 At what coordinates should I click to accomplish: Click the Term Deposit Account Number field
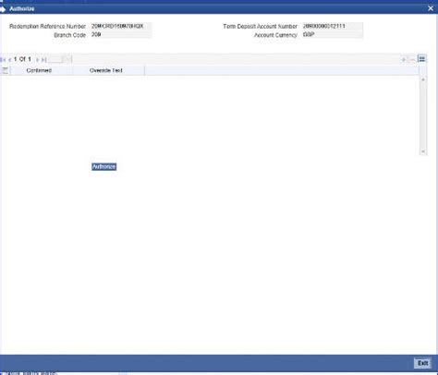coord(332,27)
